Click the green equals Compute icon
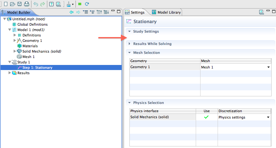276x148 pixels. click(x=80, y=4)
